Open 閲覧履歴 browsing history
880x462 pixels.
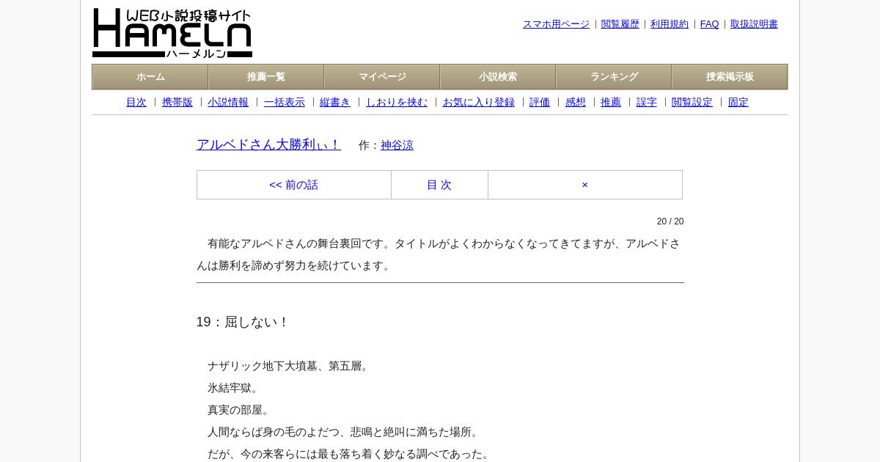[x=620, y=24]
